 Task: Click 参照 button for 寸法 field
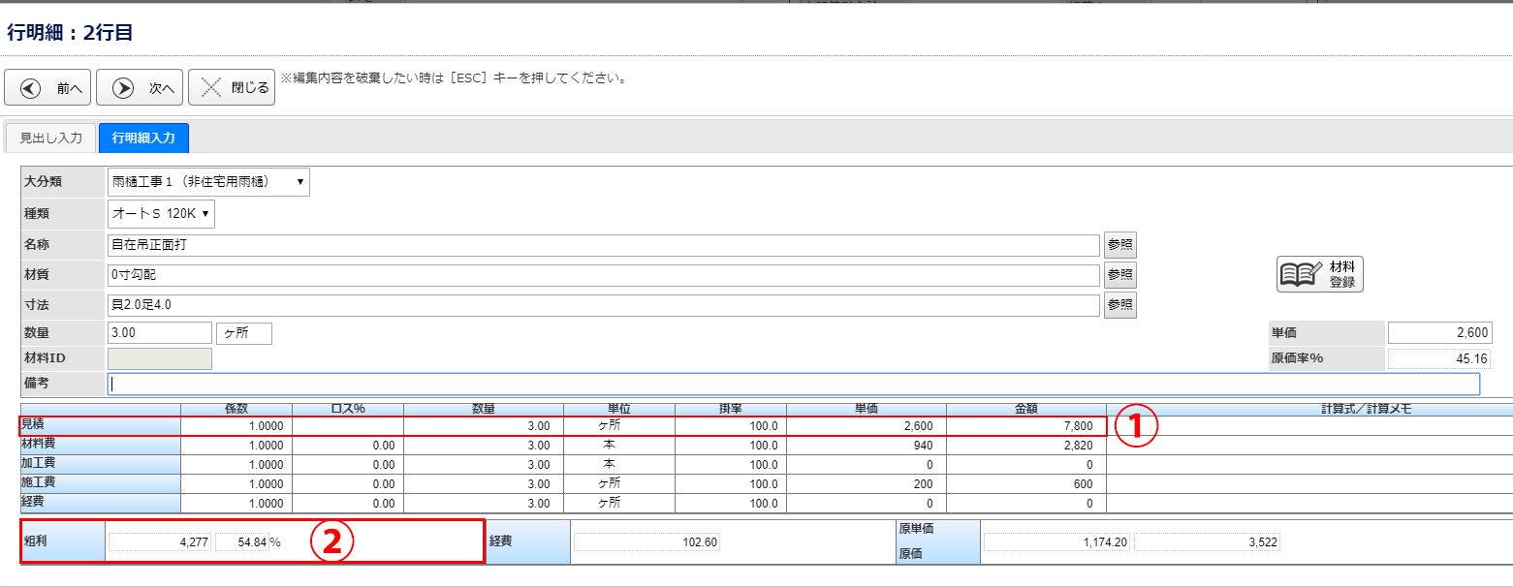pos(1119,305)
